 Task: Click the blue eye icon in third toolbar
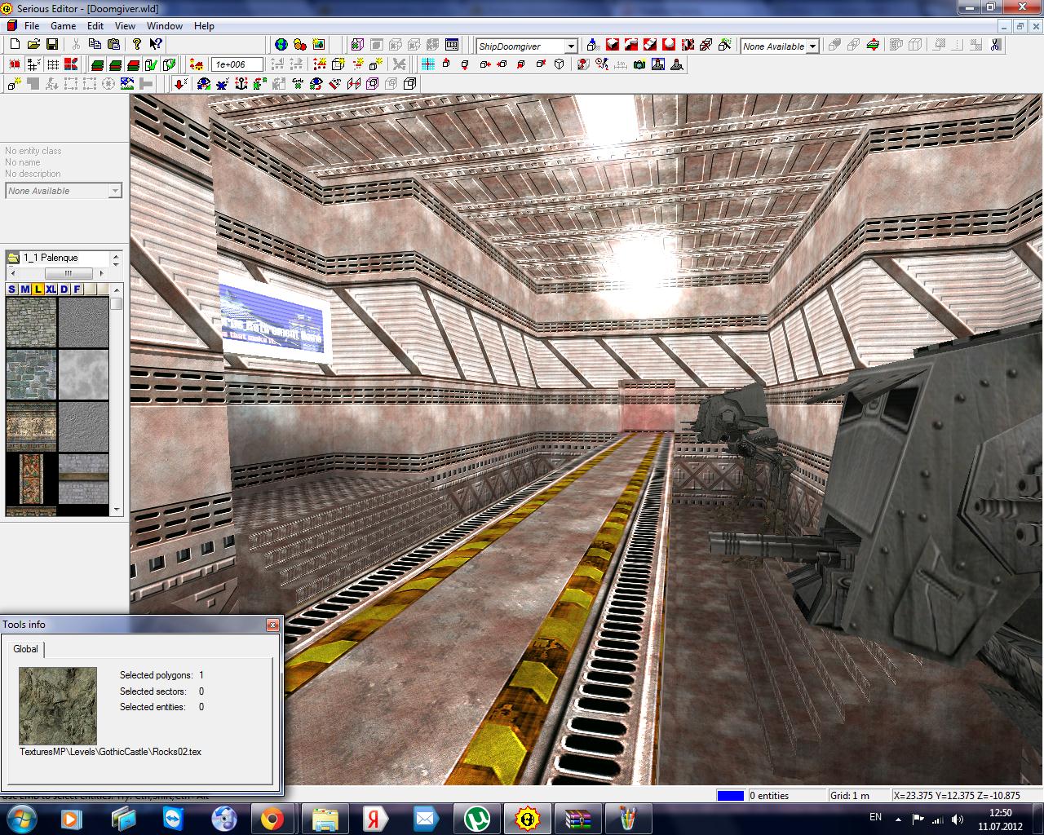point(204,83)
